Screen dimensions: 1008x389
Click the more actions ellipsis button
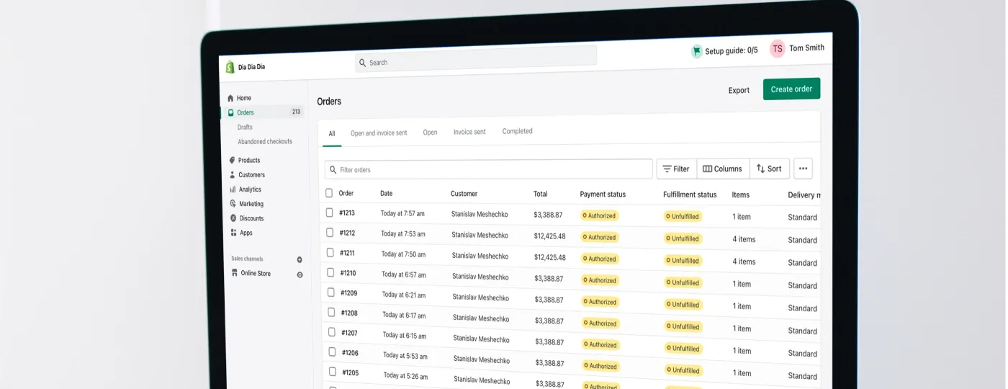803,169
